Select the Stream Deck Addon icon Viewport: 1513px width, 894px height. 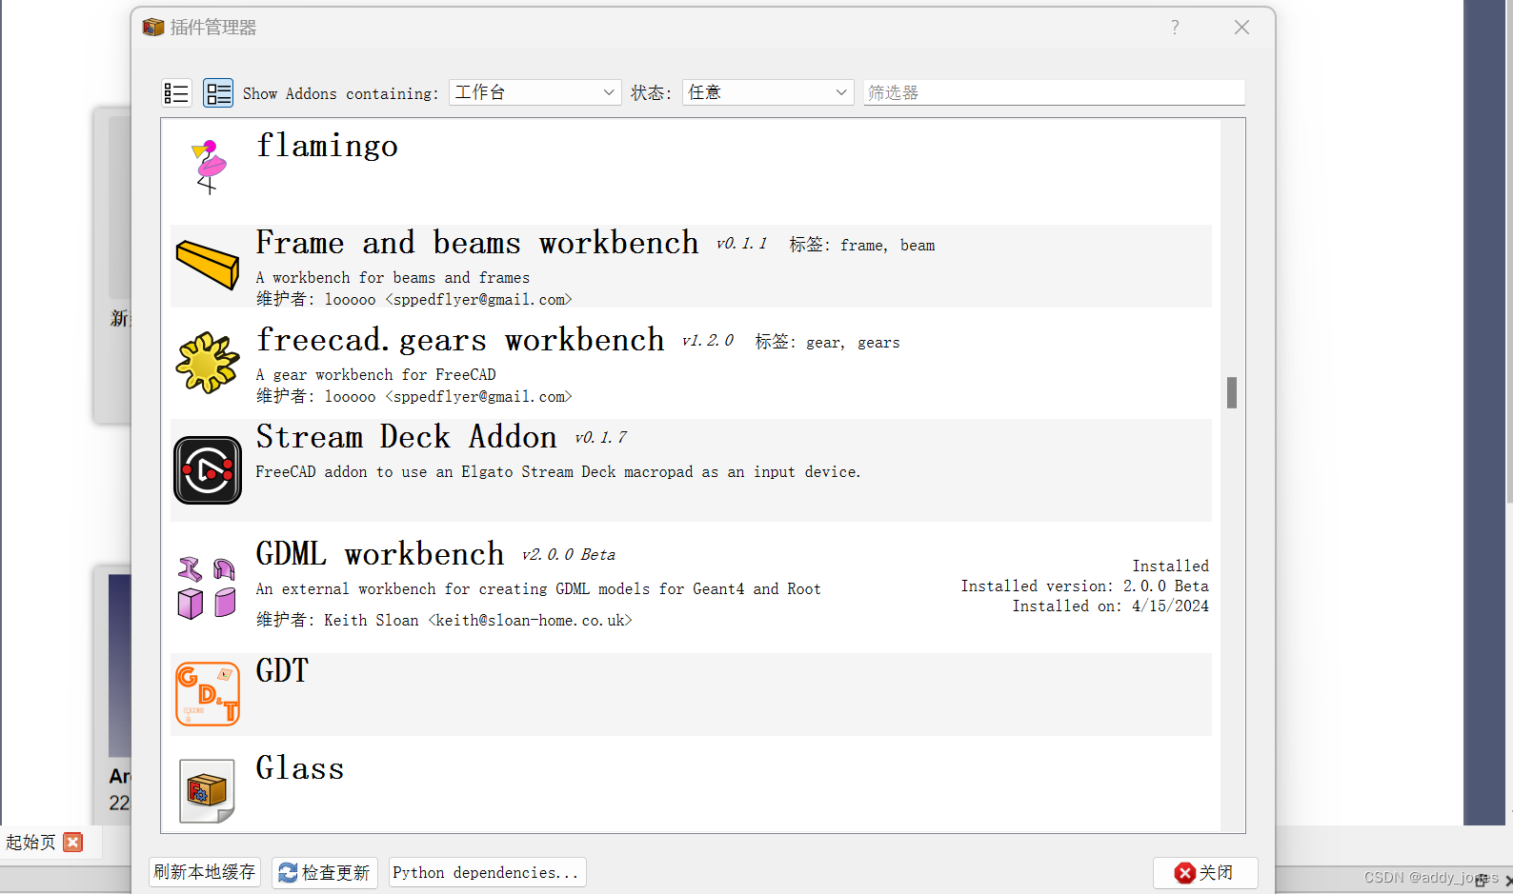(x=208, y=469)
